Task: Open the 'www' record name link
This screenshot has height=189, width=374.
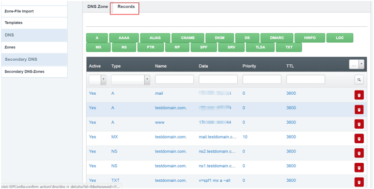Action: pyautogui.click(x=160, y=123)
